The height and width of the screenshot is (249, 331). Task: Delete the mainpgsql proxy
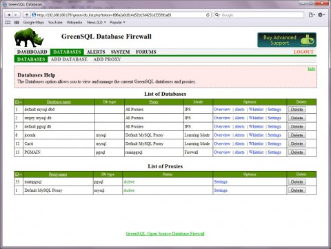297,182
